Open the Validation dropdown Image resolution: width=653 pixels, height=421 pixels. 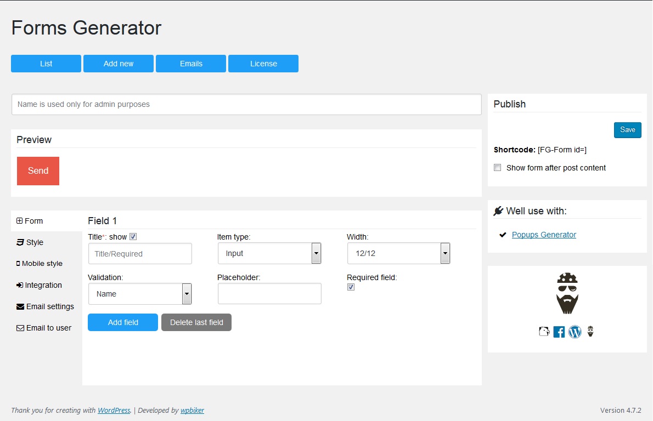(140, 294)
